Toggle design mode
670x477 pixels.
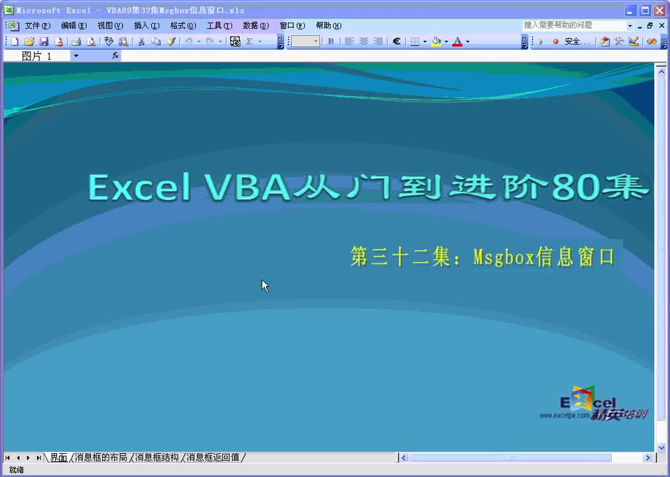point(634,41)
